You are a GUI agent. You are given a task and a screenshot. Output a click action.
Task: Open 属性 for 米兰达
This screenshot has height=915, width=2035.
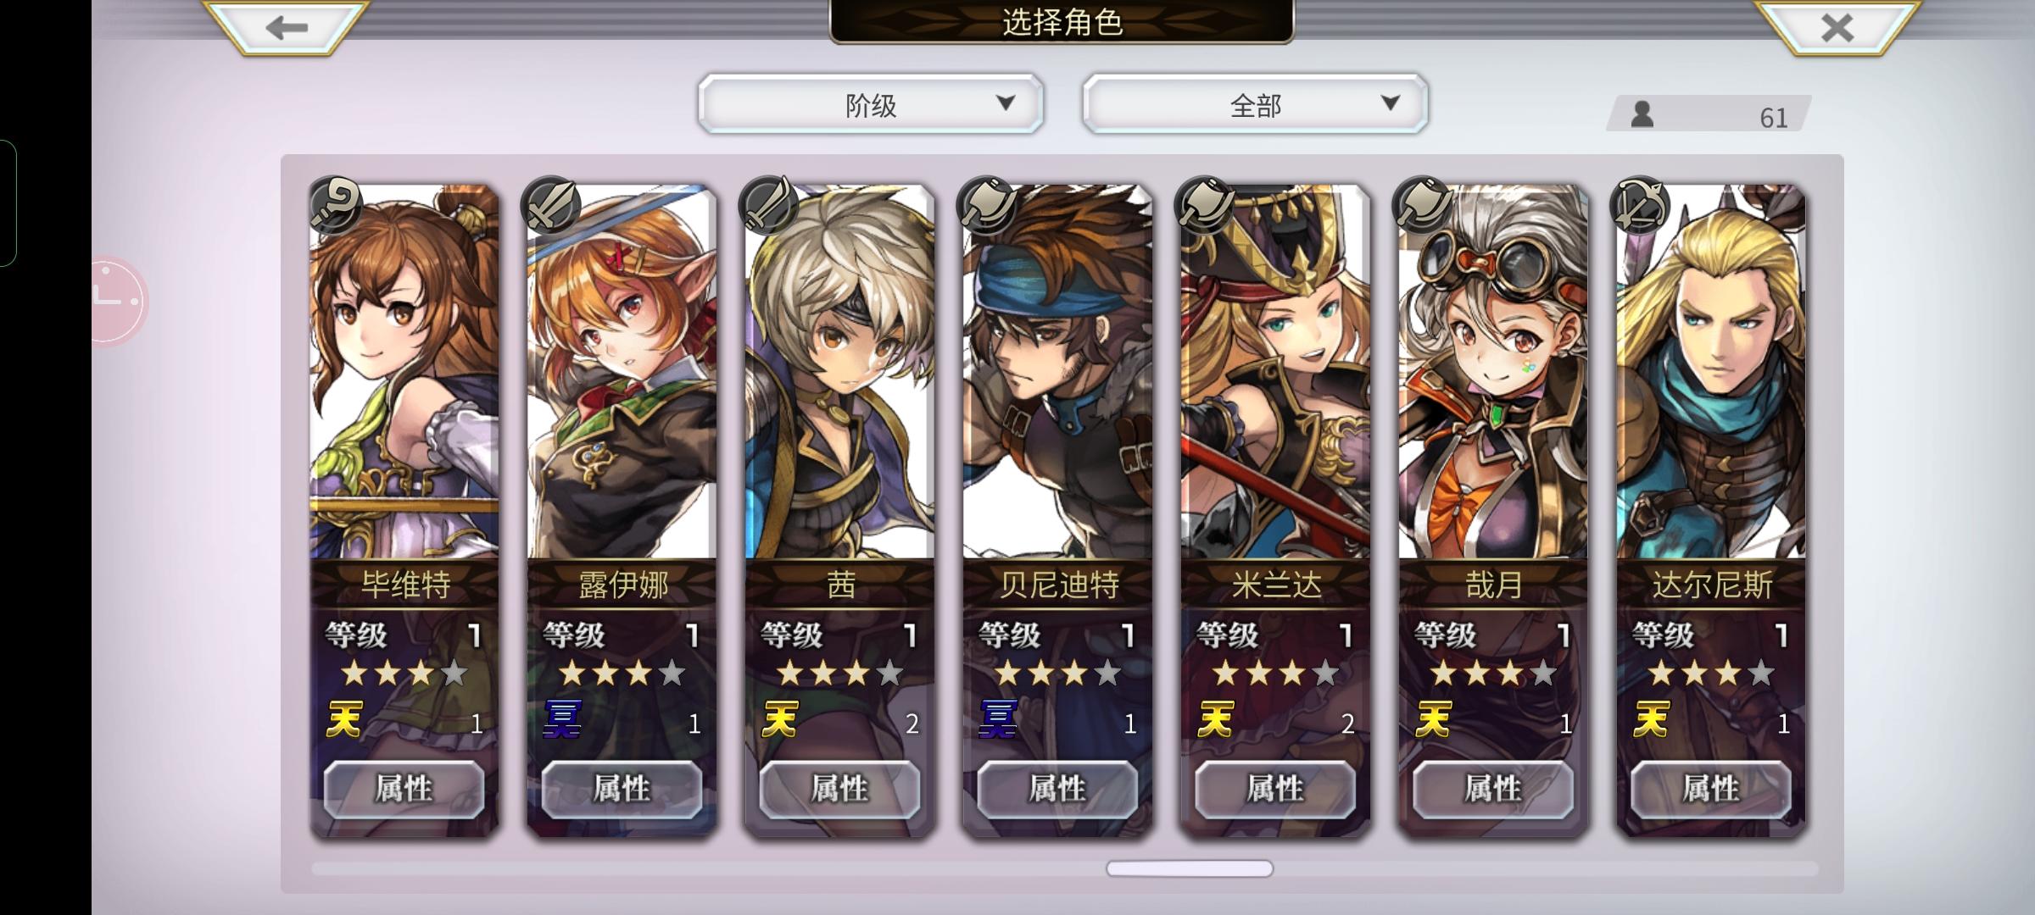[1275, 789]
